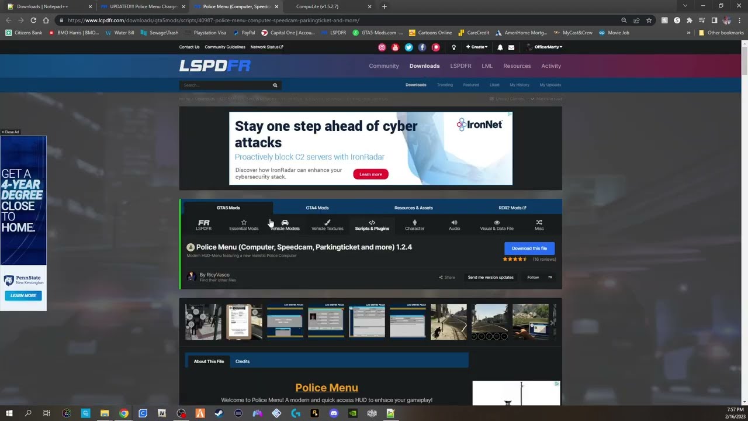This screenshot has height=421, width=748.
Task: Open the Instagram social icon
Action: (x=382, y=47)
